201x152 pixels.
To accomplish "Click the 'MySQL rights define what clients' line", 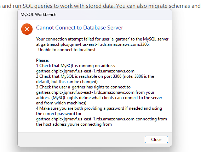I will coord(99,98).
